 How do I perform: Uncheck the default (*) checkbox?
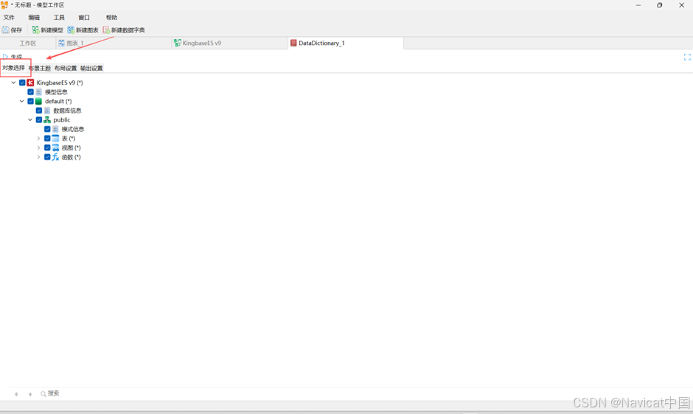(30, 101)
